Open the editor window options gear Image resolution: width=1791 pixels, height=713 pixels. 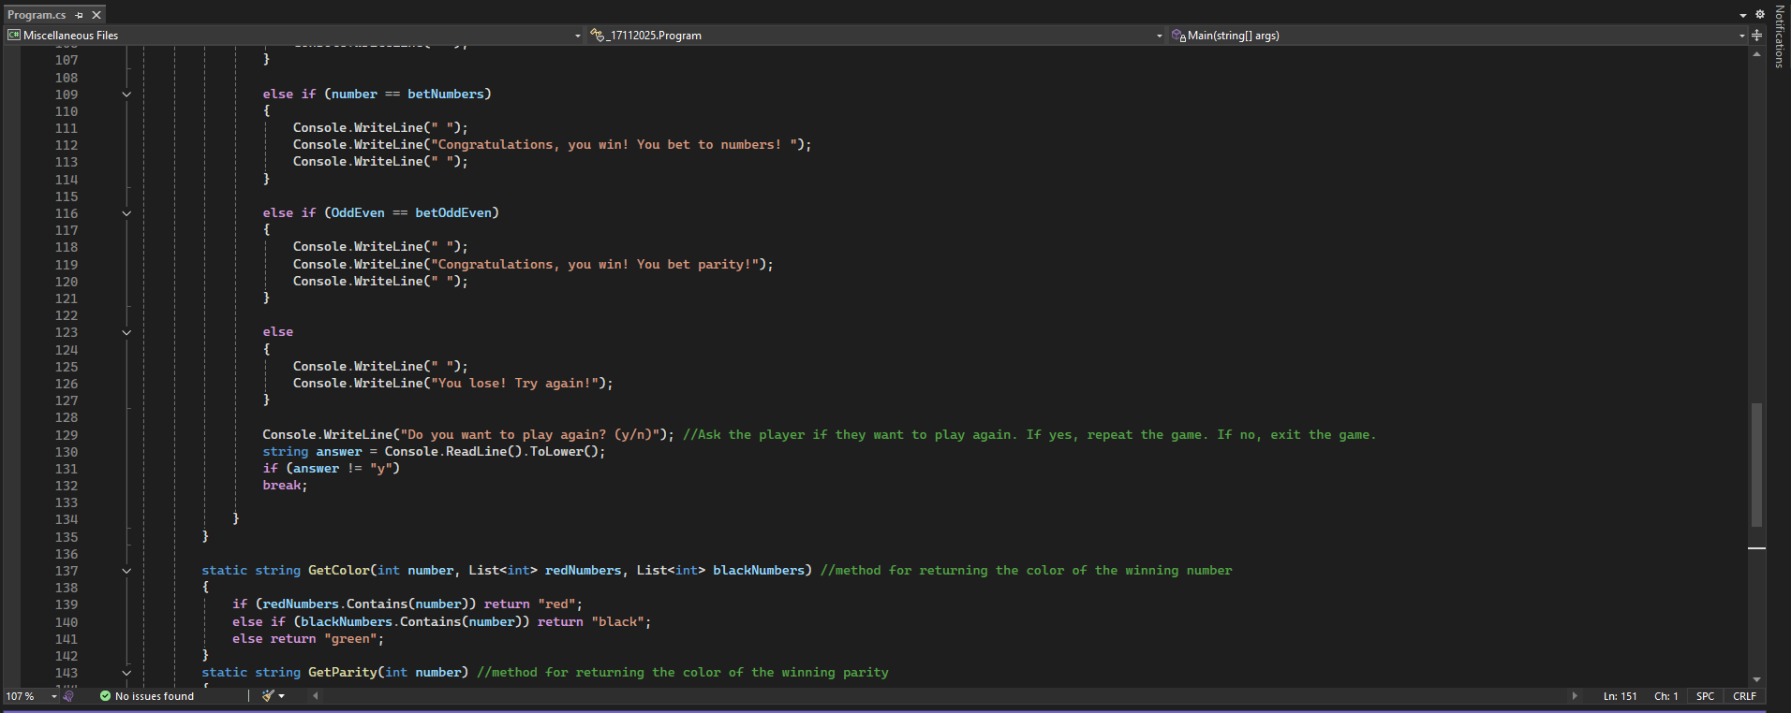click(x=1759, y=14)
